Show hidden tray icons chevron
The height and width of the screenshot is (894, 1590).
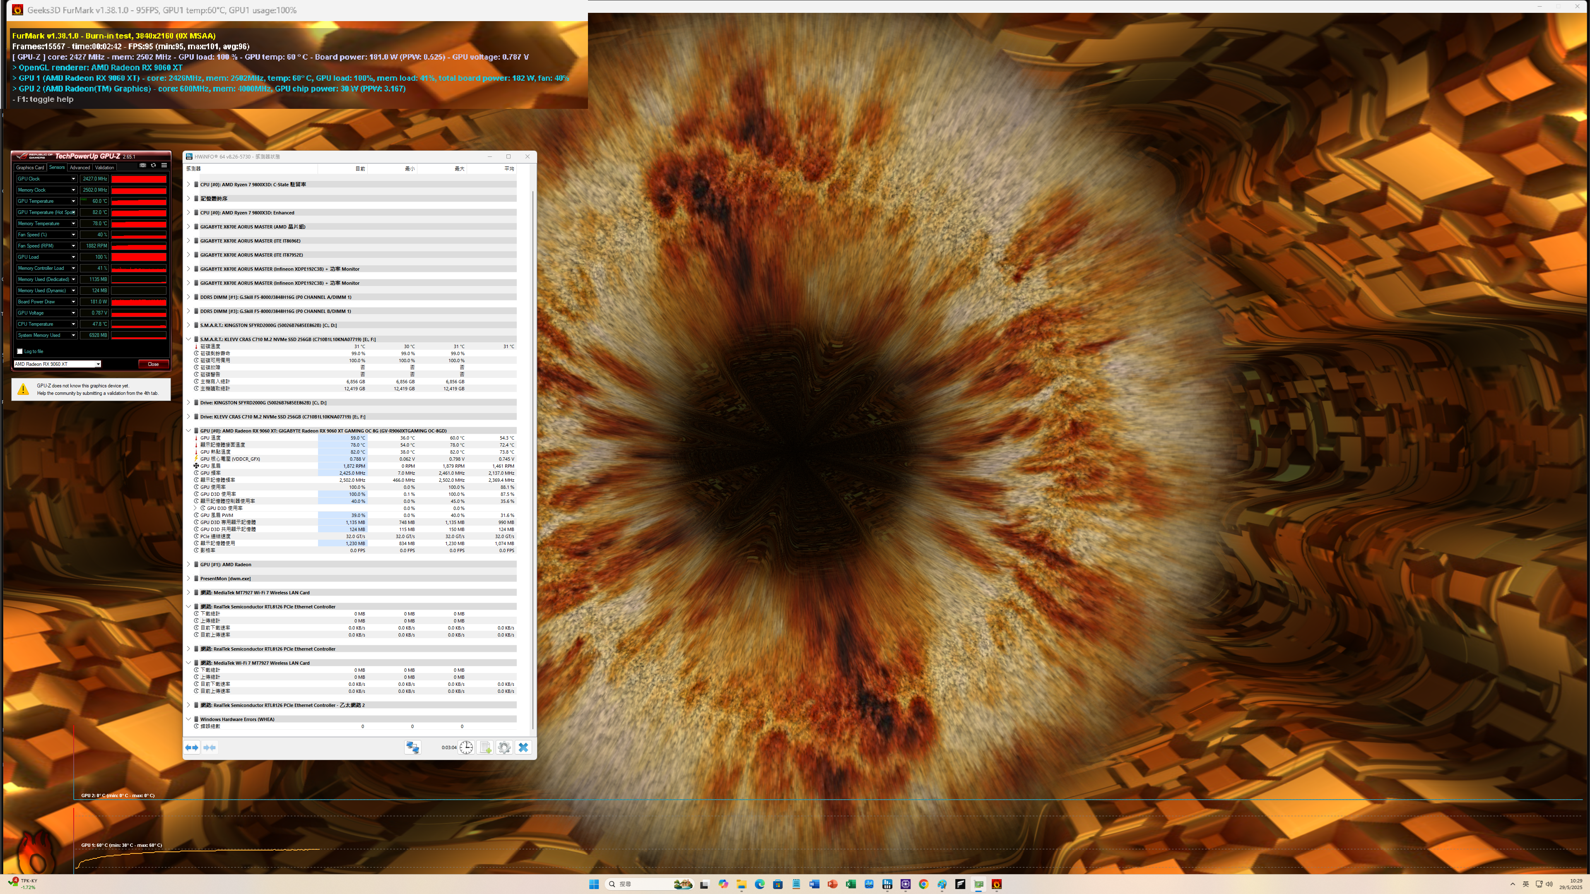click(x=1512, y=884)
